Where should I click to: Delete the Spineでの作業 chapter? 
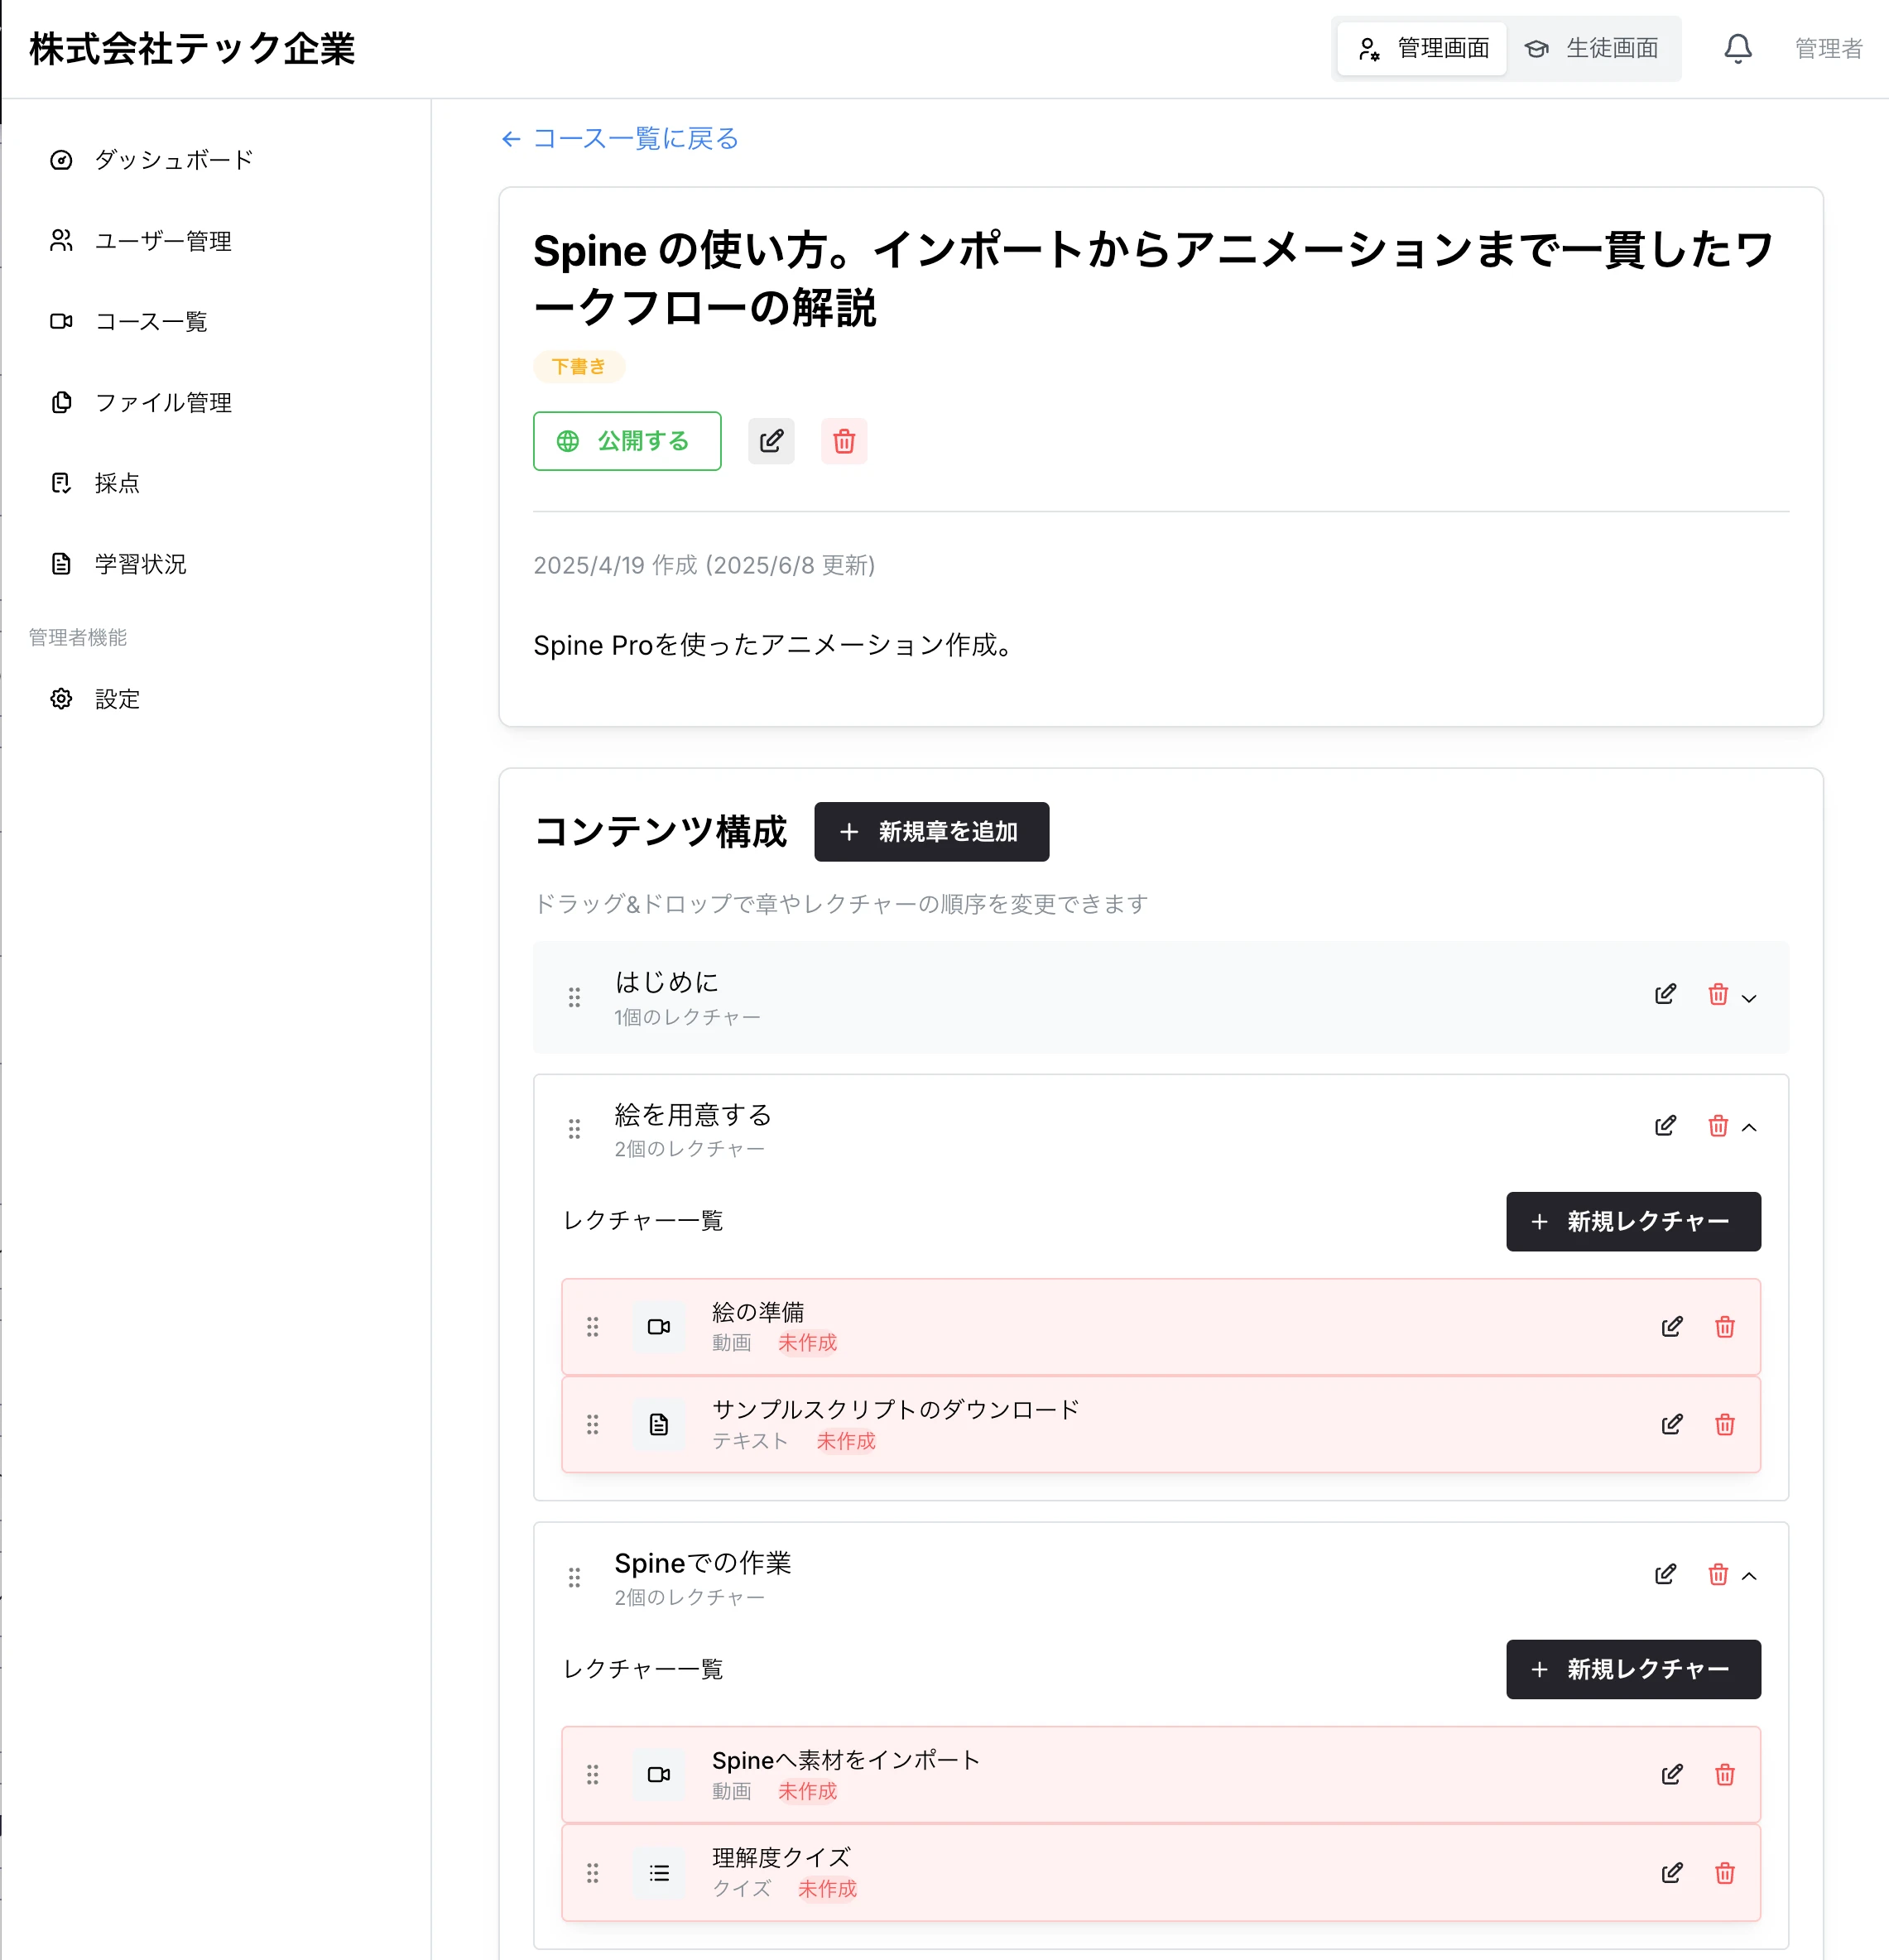point(1717,1574)
